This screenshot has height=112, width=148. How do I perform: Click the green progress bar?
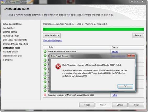(x=93, y=29)
